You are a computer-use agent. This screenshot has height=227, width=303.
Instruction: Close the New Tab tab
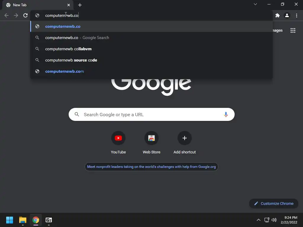click(69, 5)
